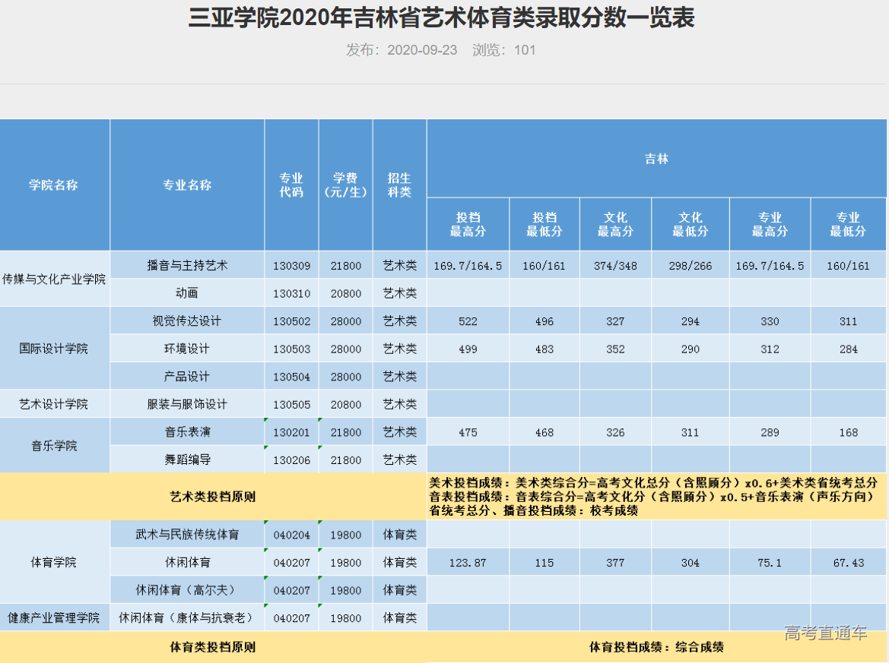Select the 专业名称 column header

pyautogui.click(x=187, y=185)
